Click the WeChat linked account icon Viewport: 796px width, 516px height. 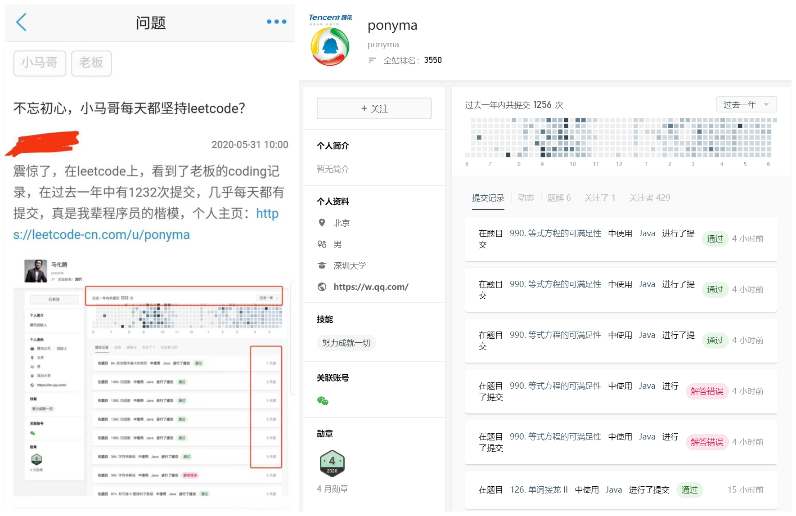[x=323, y=401]
